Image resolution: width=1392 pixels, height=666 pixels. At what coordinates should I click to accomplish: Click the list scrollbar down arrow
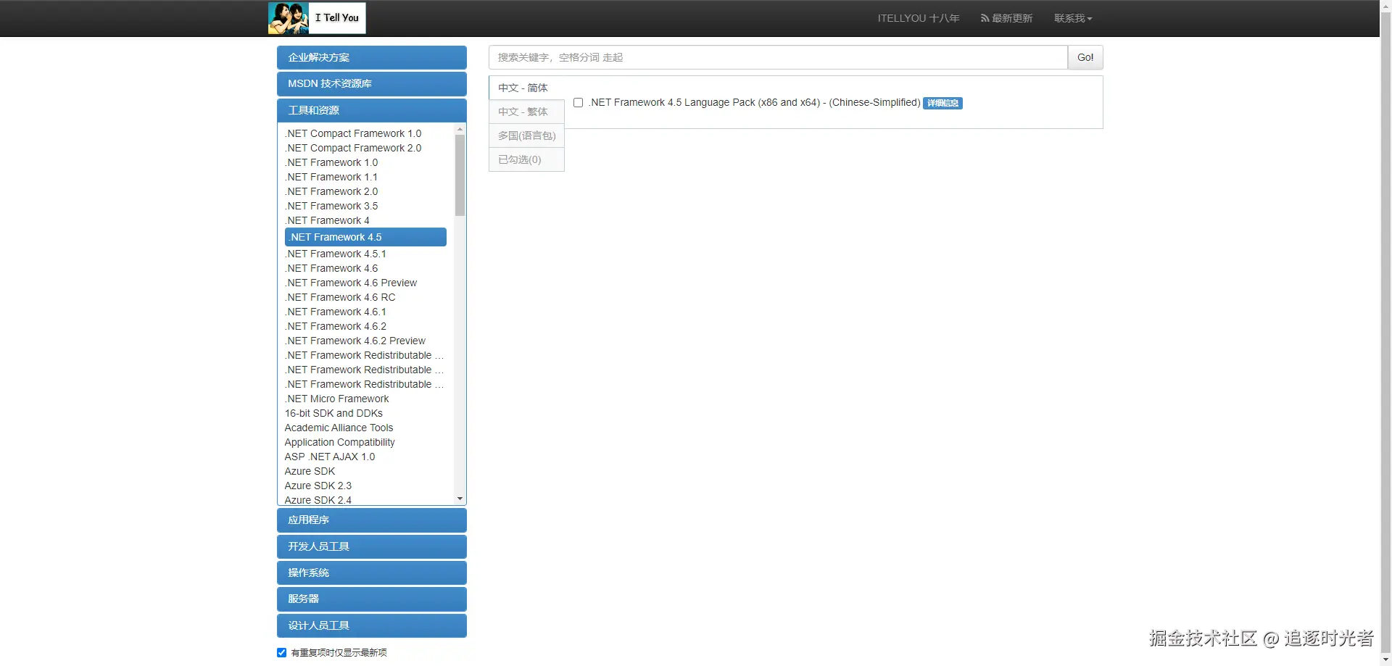460,499
